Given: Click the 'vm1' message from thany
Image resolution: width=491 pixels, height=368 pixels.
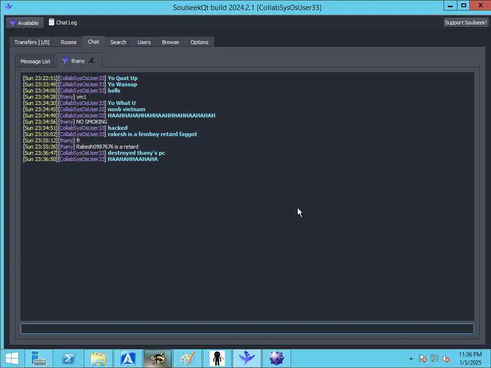Looking at the screenshot, I should pos(82,97).
